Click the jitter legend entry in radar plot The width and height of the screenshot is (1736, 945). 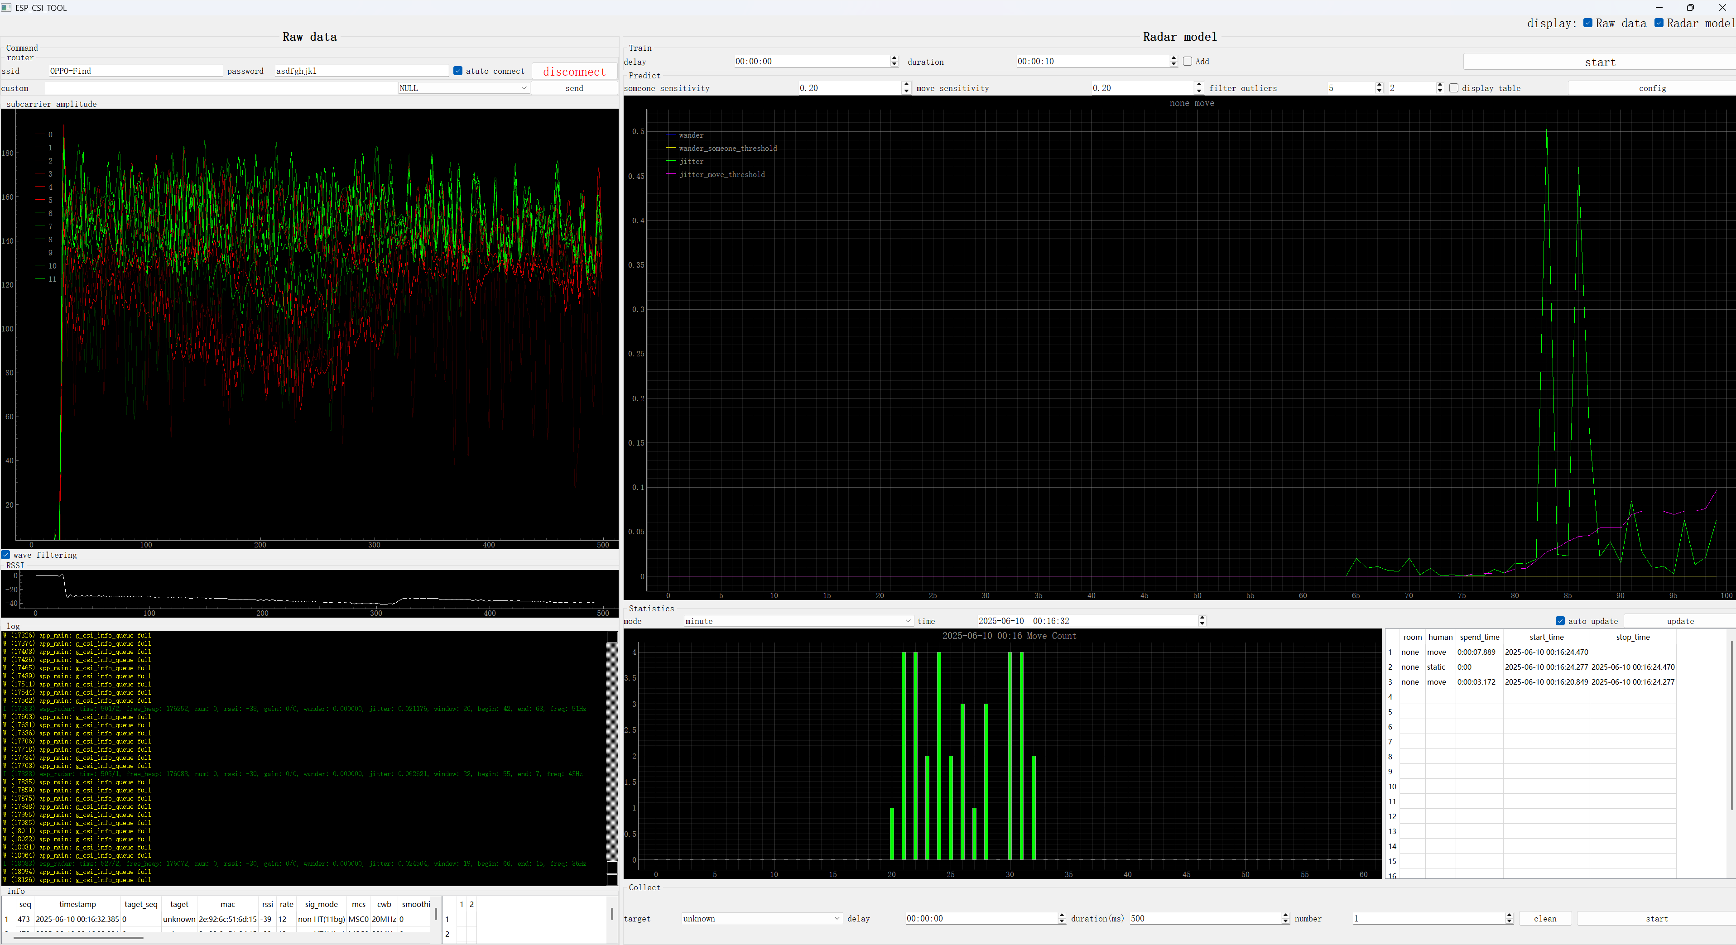click(x=691, y=162)
